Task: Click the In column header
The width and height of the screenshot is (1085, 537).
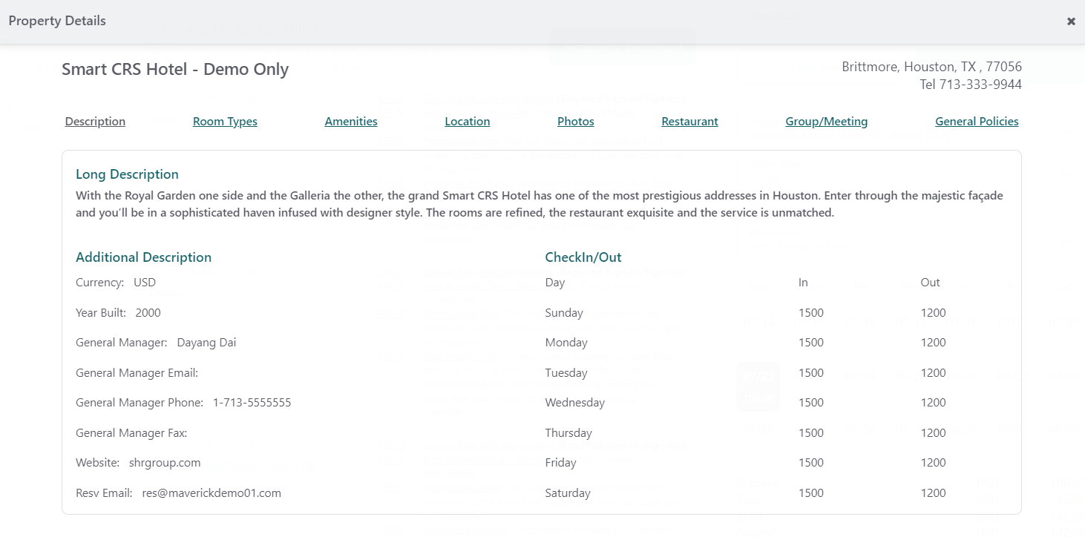Action: tap(803, 283)
